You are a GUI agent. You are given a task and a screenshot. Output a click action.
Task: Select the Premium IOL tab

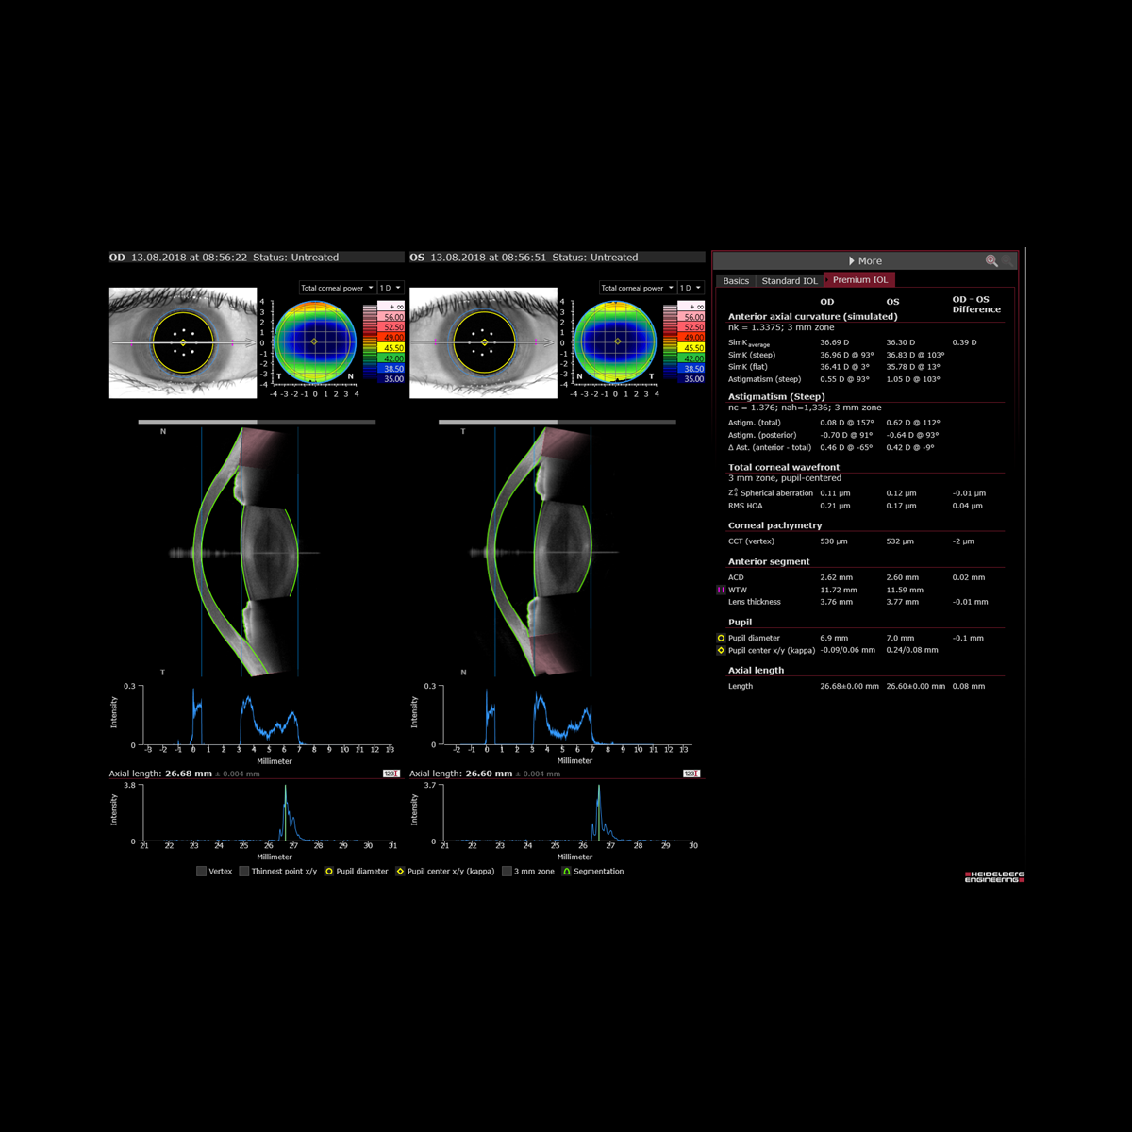[x=859, y=280]
